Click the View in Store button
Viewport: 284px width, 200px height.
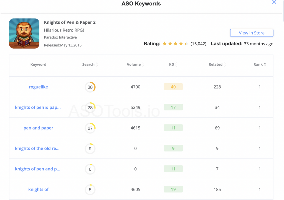252,33
